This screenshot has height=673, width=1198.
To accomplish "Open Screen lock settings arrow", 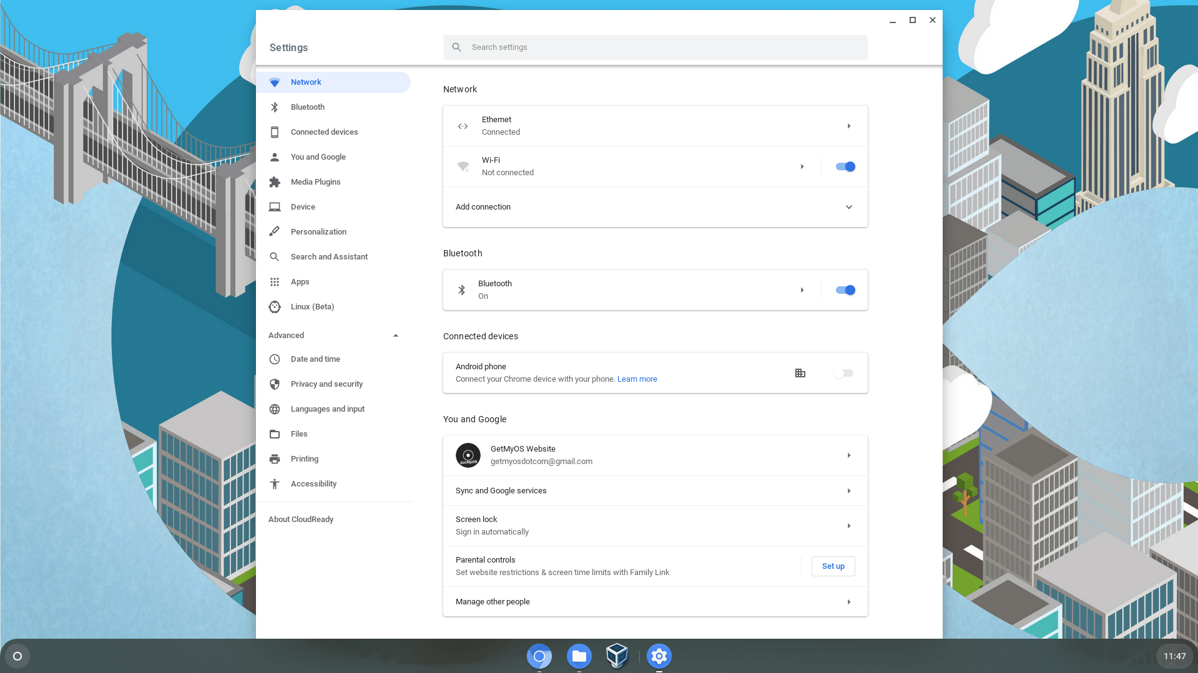I will [x=849, y=526].
